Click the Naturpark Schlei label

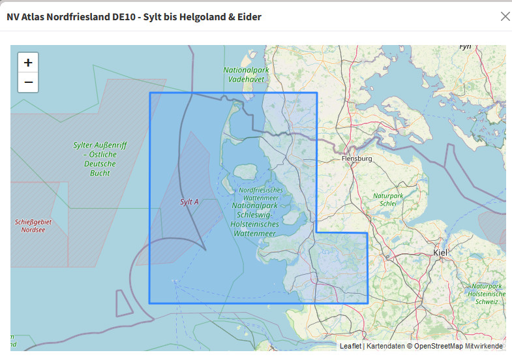pos(388,199)
